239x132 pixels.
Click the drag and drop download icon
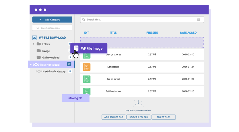point(138,103)
